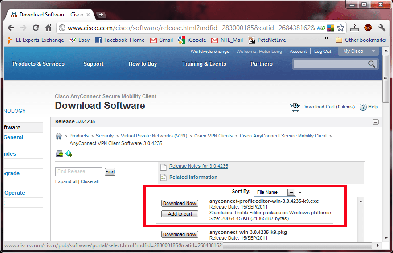Image resolution: width=393 pixels, height=253 pixels.
Task: Open Other bookmarks folder
Action: tap(360, 40)
